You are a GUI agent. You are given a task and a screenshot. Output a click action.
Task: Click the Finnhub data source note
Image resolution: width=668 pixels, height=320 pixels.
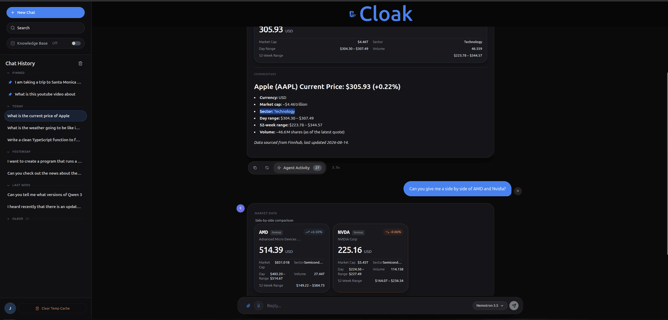pos(301,143)
